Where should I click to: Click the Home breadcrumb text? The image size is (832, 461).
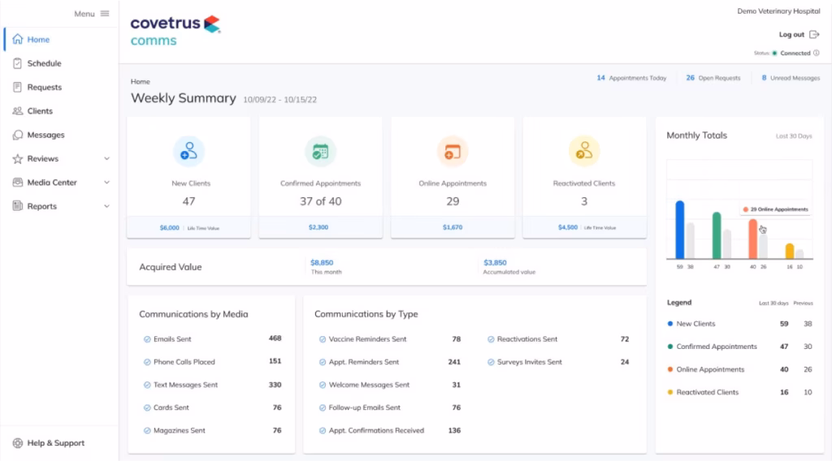point(140,82)
